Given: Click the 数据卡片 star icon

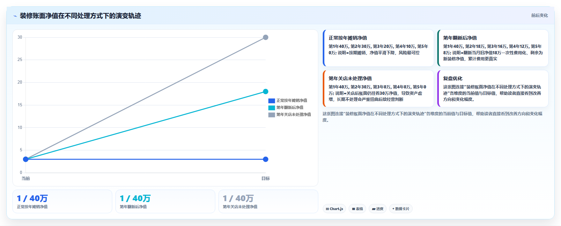Looking at the screenshot, I should click(x=393, y=209).
